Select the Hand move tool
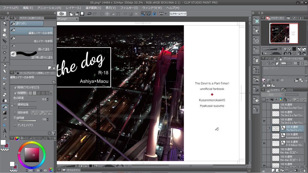This screenshot has height=173, width=308. pyautogui.click(x=5, y=29)
